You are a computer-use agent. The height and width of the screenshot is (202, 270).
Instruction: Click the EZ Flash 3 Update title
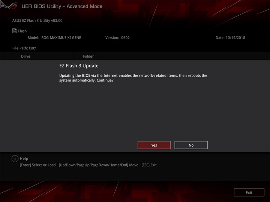pos(79,66)
